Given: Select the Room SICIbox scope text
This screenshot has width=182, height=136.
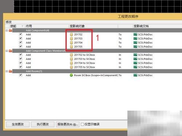Looking at the screenshot, I should [x=96, y=75].
